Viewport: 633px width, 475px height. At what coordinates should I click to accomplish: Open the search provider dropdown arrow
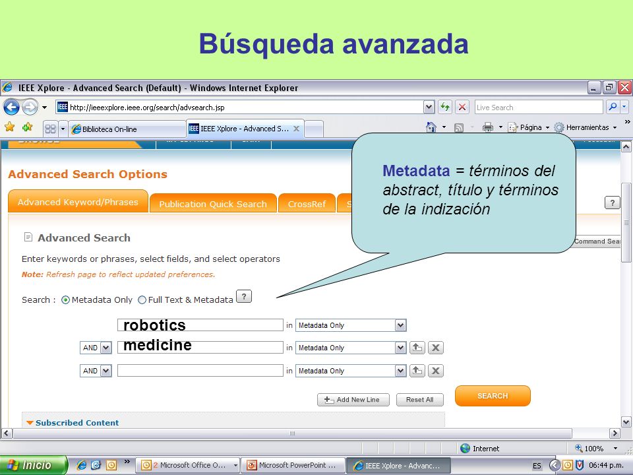pos(624,107)
